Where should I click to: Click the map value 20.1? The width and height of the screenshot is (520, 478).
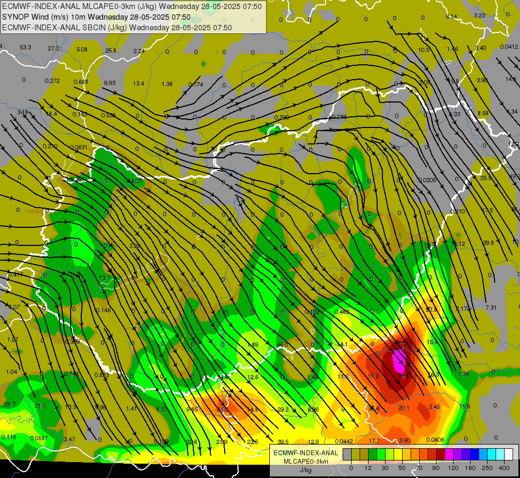[404, 408]
